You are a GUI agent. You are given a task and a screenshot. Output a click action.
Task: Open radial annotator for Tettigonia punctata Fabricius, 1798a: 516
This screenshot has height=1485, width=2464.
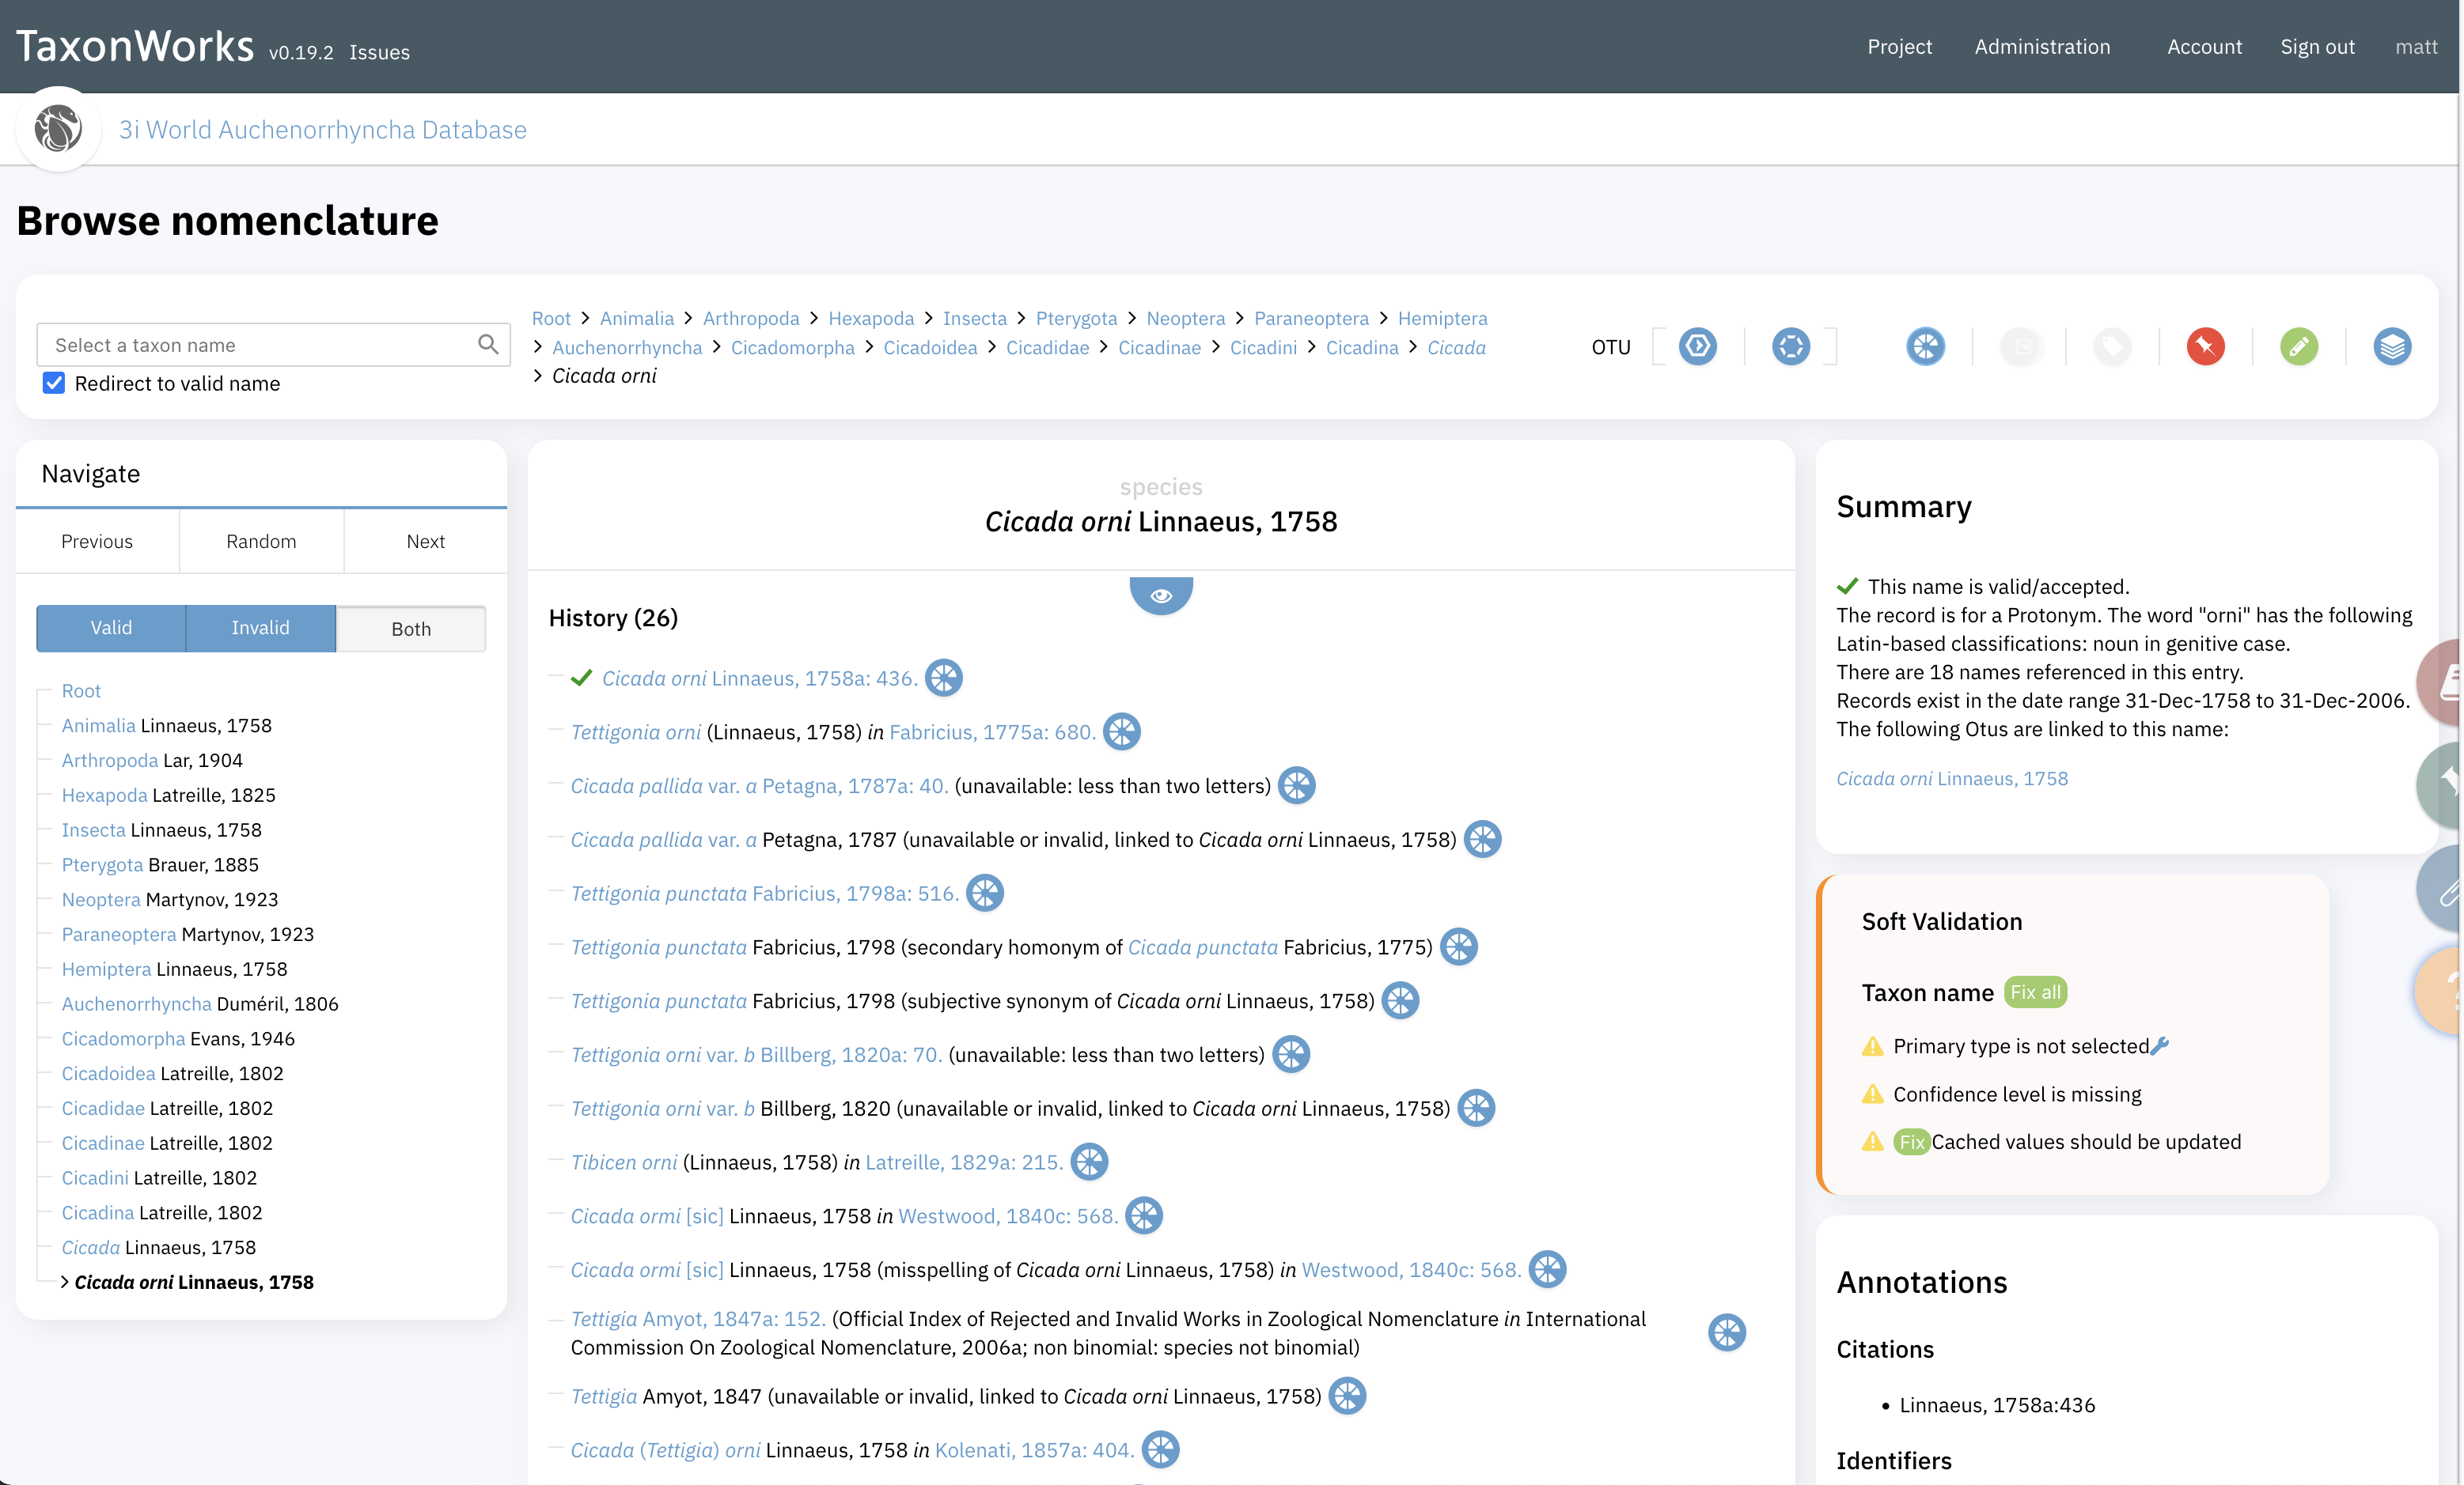coord(984,894)
